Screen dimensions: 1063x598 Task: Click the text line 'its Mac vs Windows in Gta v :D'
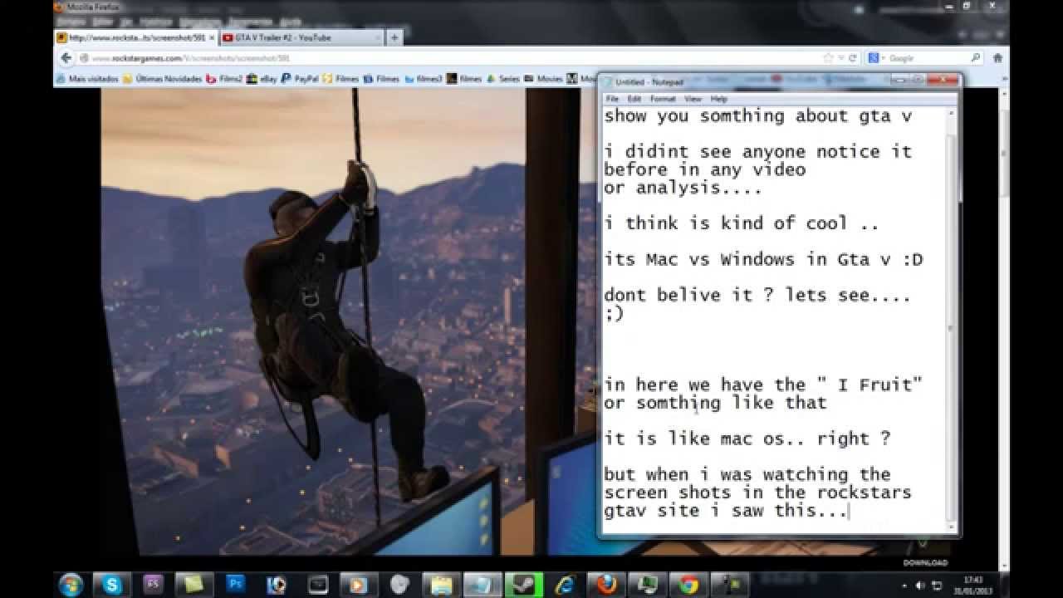coord(763,259)
